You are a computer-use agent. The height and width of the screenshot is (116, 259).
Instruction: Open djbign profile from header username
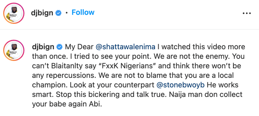pos(42,13)
